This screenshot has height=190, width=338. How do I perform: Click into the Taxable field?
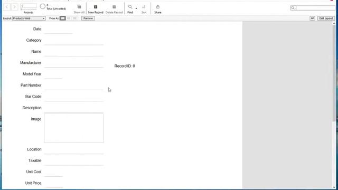[x=74, y=161]
